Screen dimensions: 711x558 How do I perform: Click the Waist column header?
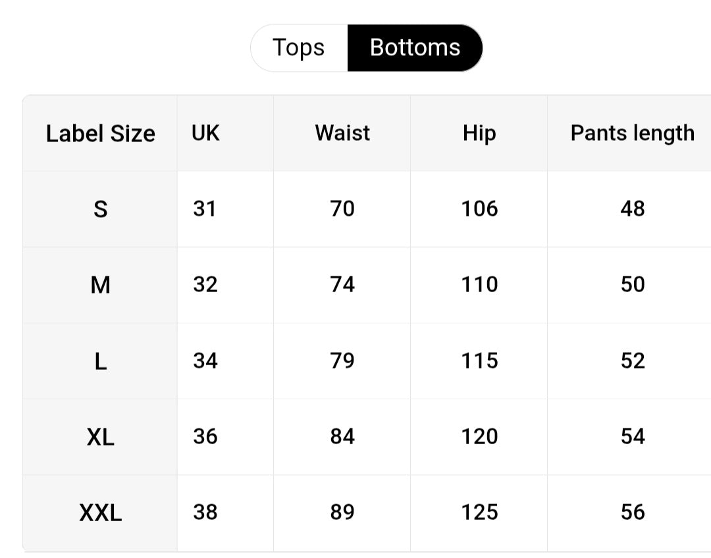[x=342, y=134]
